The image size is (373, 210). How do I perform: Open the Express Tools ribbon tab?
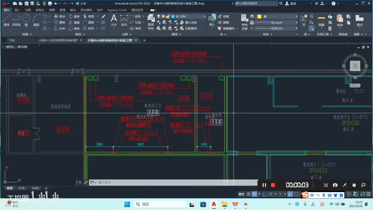click(x=117, y=10)
